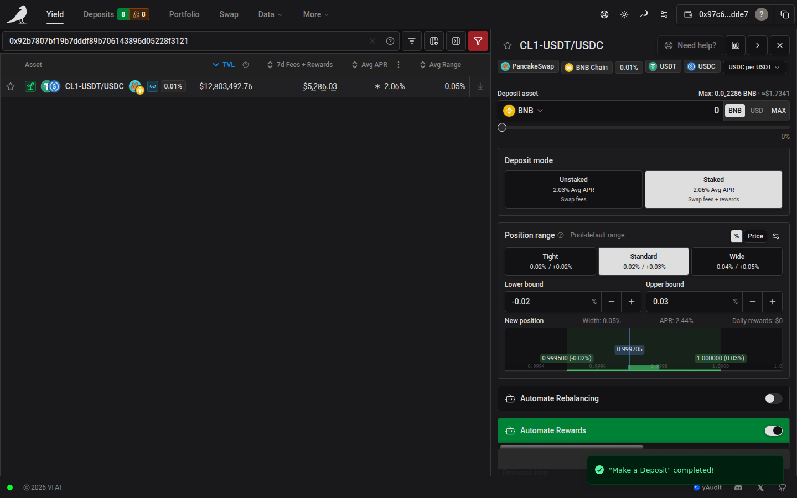Open header settings sliders icon
The height and width of the screenshot is (498, 797).
click(664, 14)
